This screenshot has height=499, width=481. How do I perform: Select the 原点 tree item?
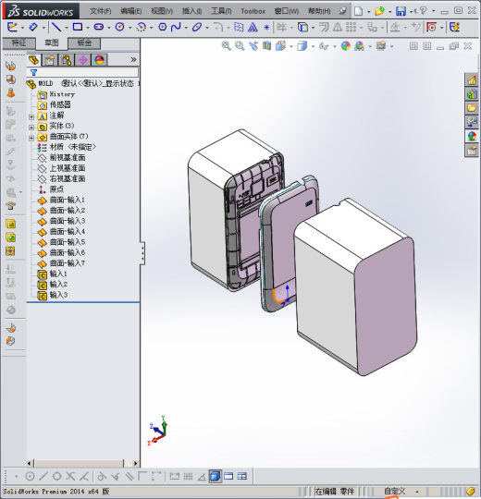click(51, 189)
